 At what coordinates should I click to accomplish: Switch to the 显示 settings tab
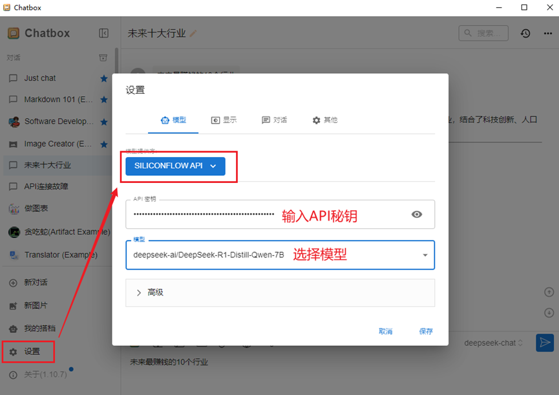[x=224, y=120]
